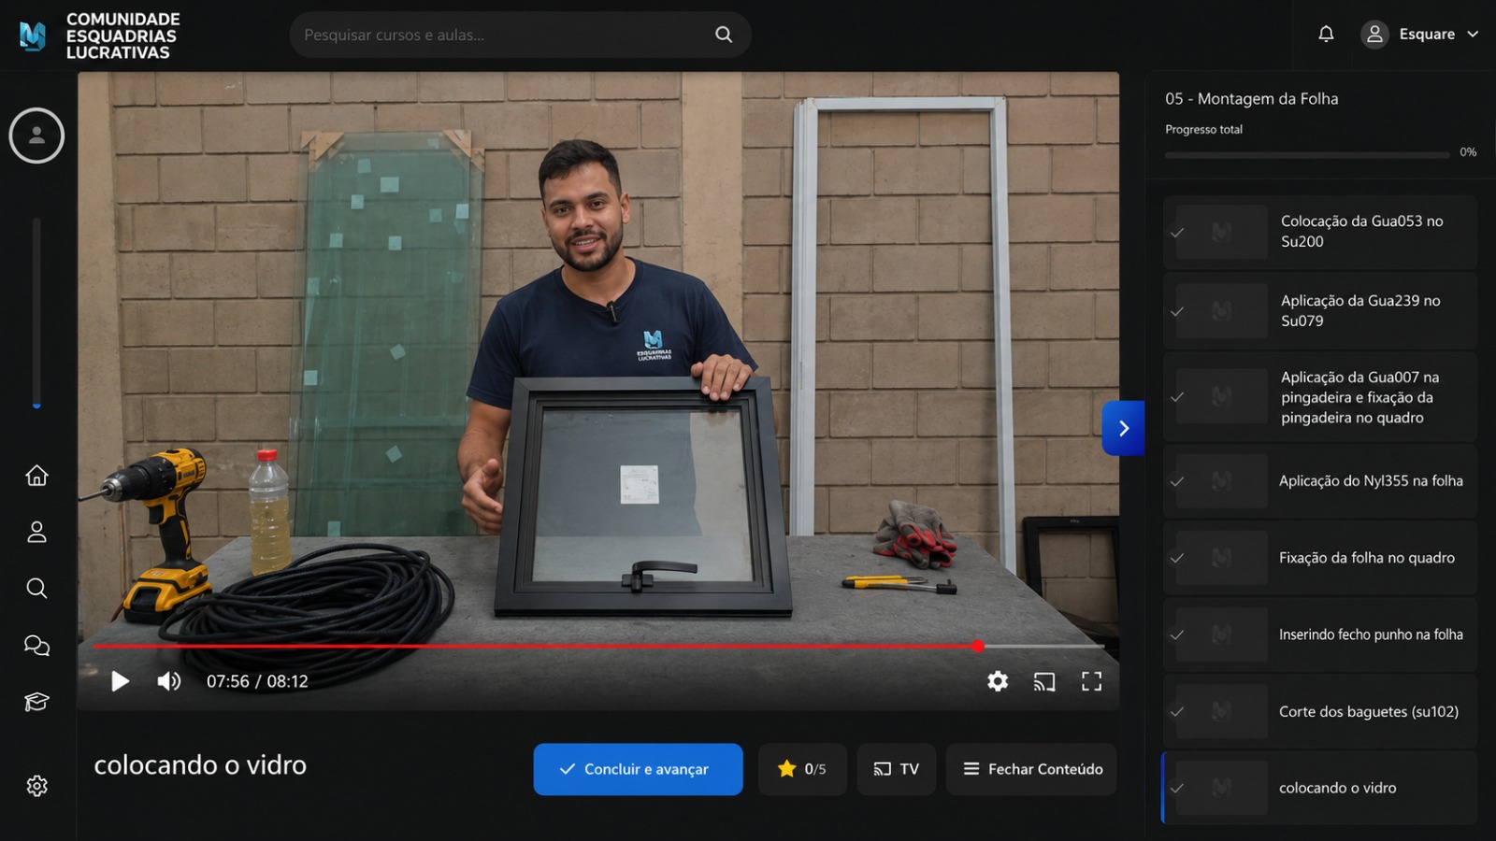The width and height of the screenshot is (1496, 841).
Task: Open the large profile circle in sidebar
Action: [x=36, y=135]
